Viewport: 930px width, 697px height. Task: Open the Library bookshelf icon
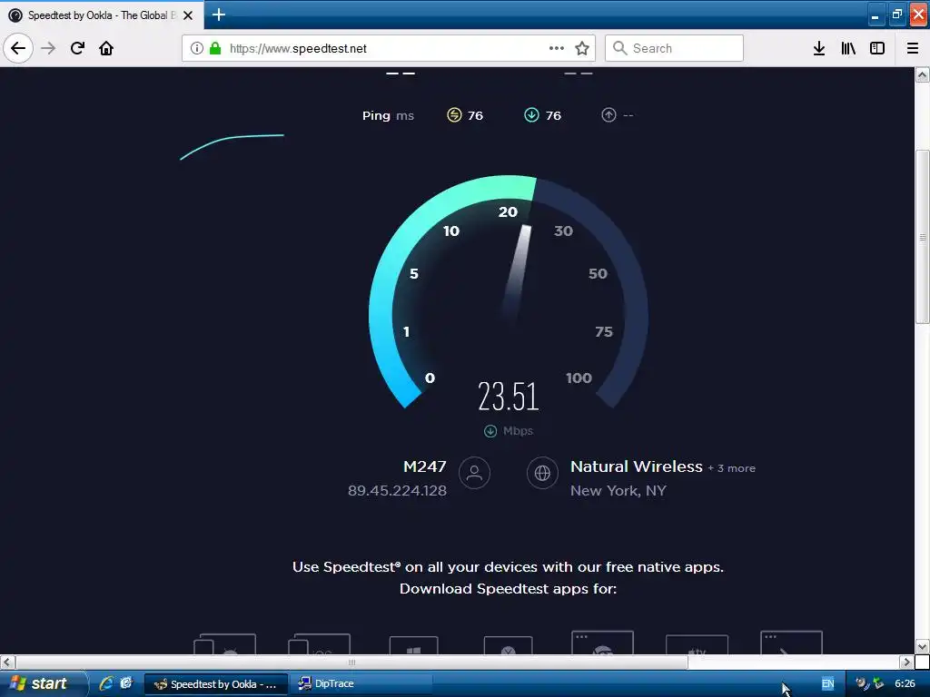click(848, 48)
